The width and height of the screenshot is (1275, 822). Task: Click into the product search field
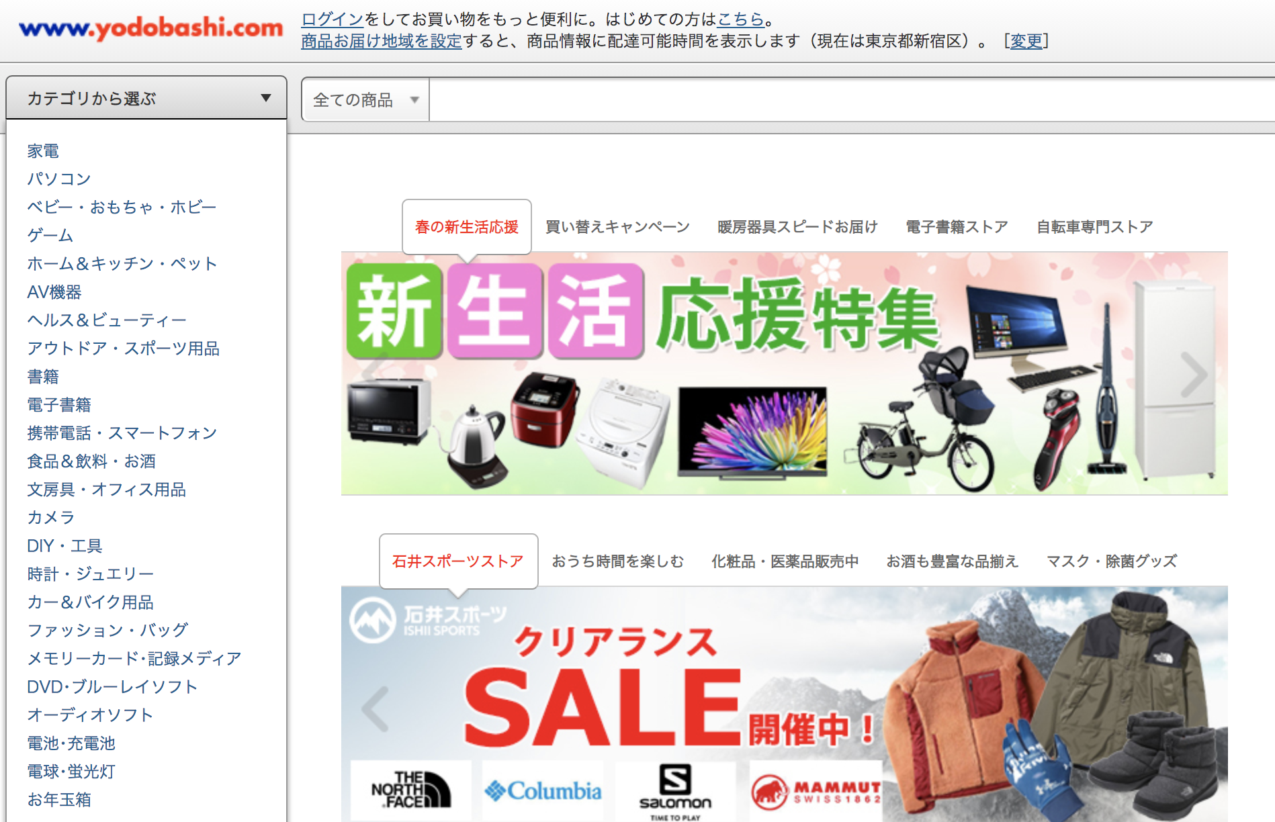pos(852,100)
